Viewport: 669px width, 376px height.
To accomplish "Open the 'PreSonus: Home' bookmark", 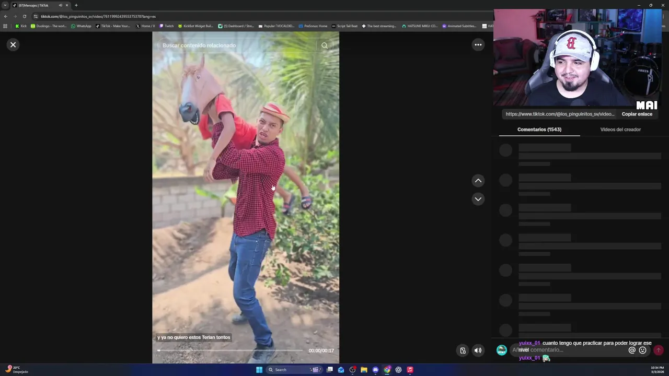I will [313, 26].
